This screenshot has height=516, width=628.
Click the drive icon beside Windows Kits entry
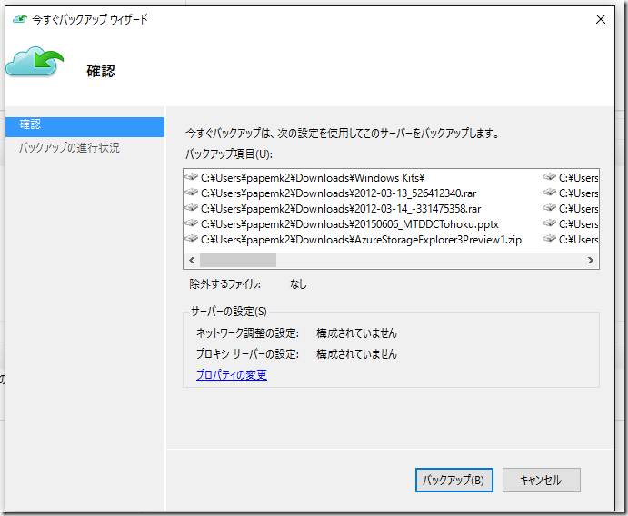[x=192, y=176]
